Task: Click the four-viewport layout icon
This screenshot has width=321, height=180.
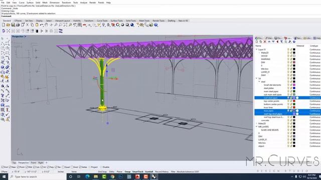Action: click(80, 25)
